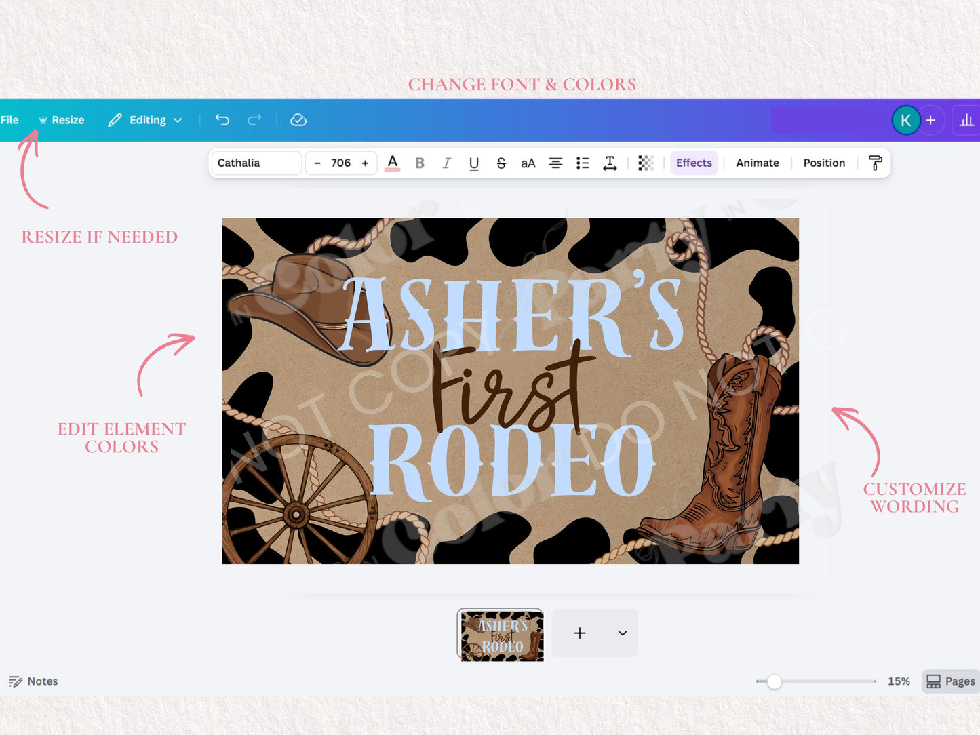Select the copy style paint roller

point(875,163)
